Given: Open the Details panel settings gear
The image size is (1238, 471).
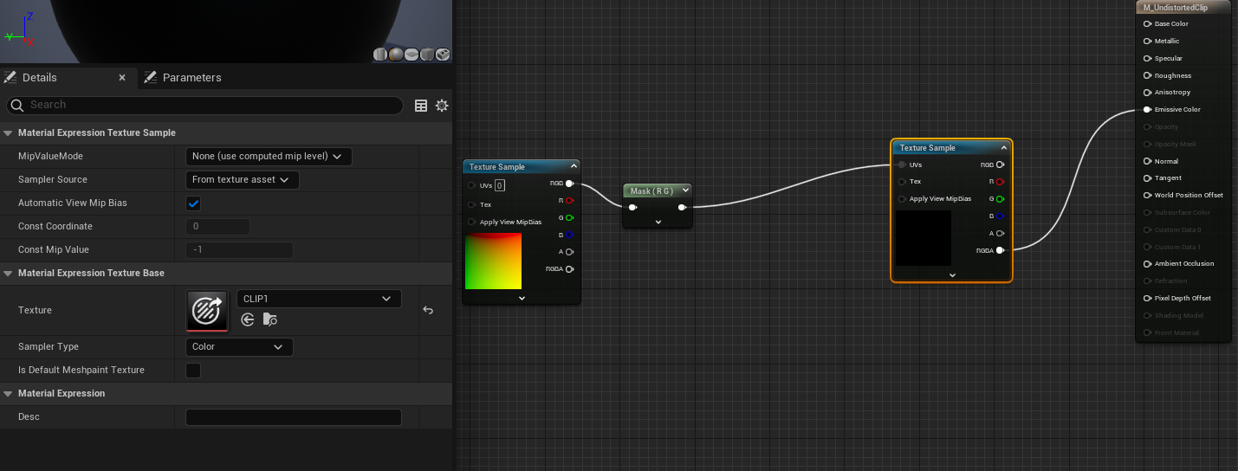Looking at the screenshot, I should (x=442, y=106).
